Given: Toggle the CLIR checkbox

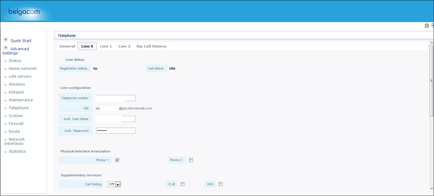Looking at the screenshot, I should point(182,184).
